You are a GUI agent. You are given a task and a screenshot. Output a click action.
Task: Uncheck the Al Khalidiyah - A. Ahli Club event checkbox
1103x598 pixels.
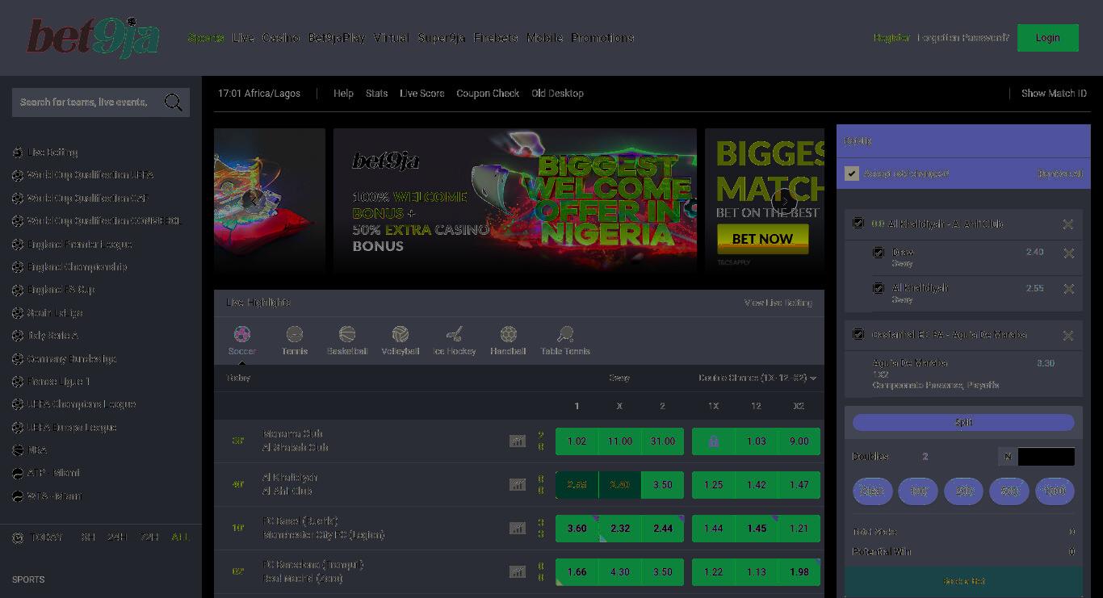(858, 223)
